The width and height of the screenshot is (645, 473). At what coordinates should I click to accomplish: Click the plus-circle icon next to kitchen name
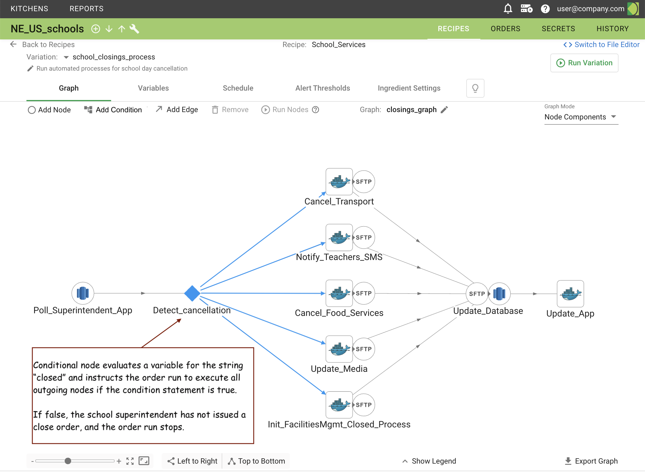point(96,29)
